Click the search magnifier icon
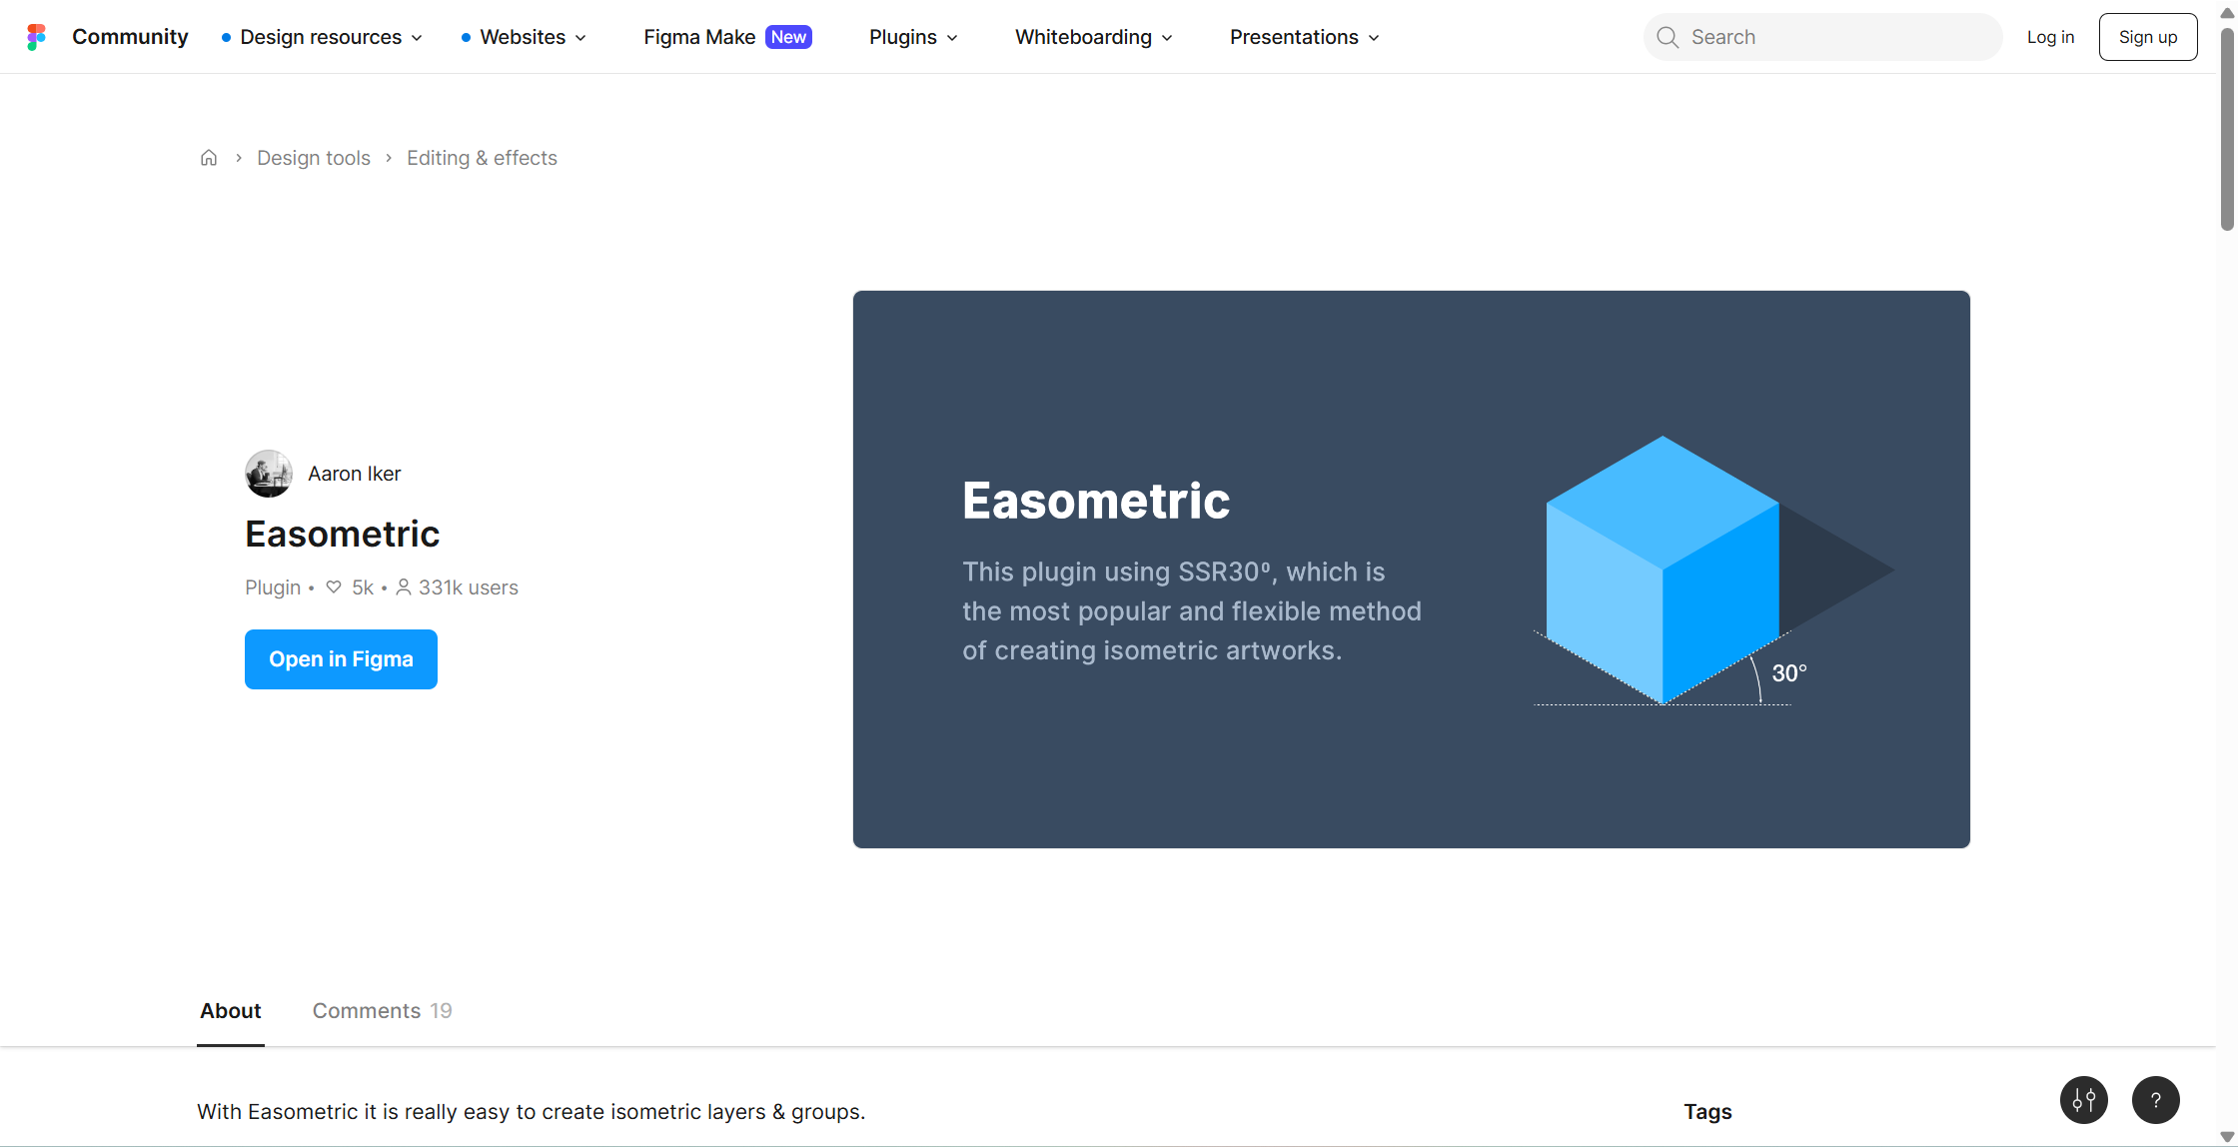This screenshot has width=2238, height=1147. 1668,37
